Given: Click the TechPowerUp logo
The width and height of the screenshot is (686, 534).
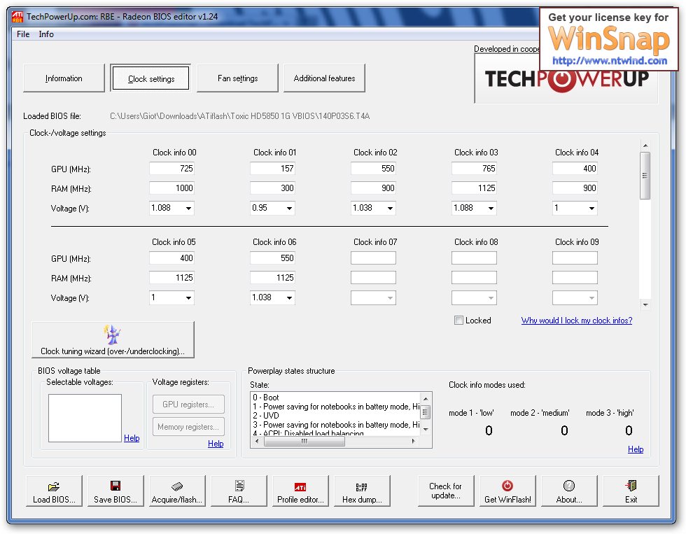Looking at the screenshot, I should (x=566, y=79).
